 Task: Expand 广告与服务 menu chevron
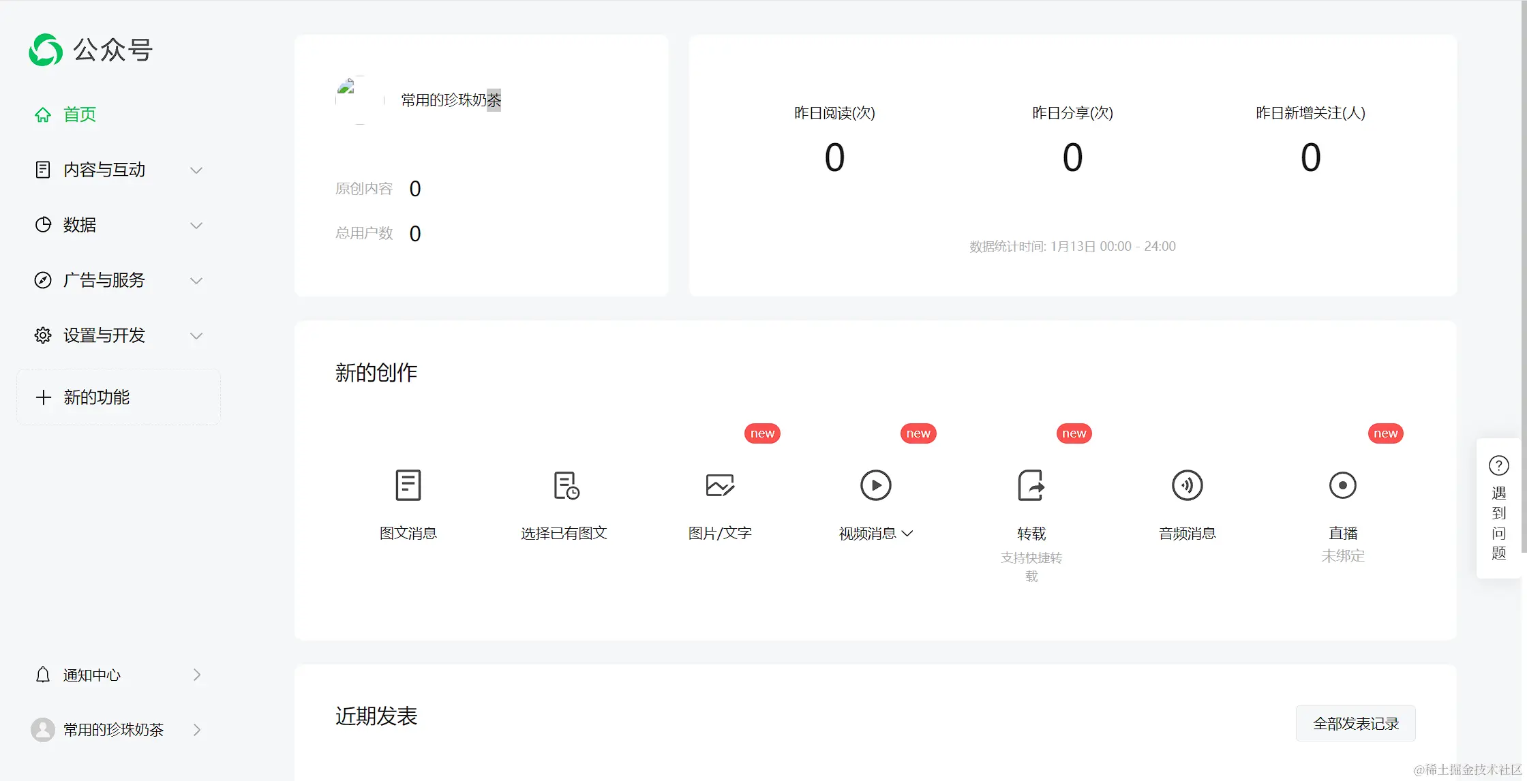[x=196, y=281]
